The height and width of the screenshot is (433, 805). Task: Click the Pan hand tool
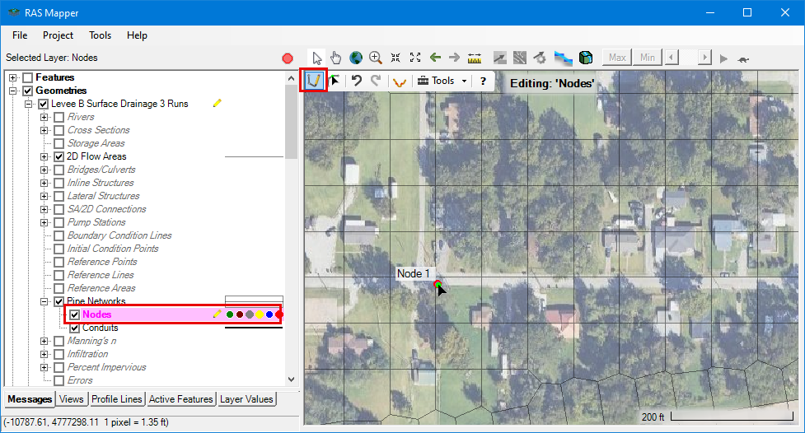[x=336, y=58]
